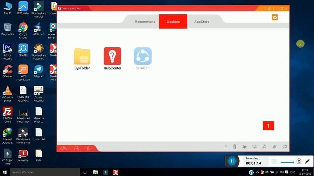Select the Insta folder on desktop
314x176 pixels.
coord(38,155)
